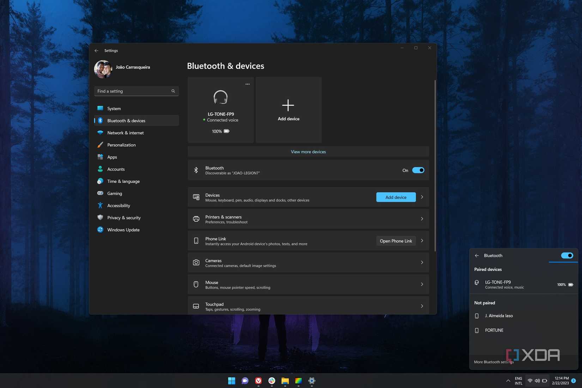The height and width of the screenshot is (388, 582).
Task: Select Network & internet in sidebar
Action: point(126,133)
